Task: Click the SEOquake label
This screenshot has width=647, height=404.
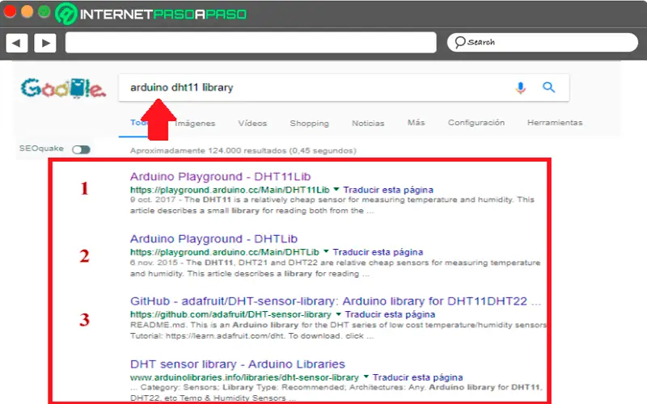Action: click(x=41, y=149)
